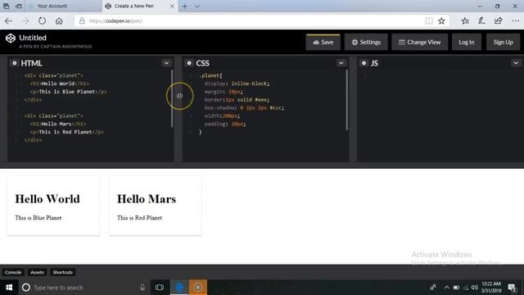Image resolution: width=524 pixels, height=295 pixels.
Task: Open CSS editor settings gear
Action: click(189, 63)
